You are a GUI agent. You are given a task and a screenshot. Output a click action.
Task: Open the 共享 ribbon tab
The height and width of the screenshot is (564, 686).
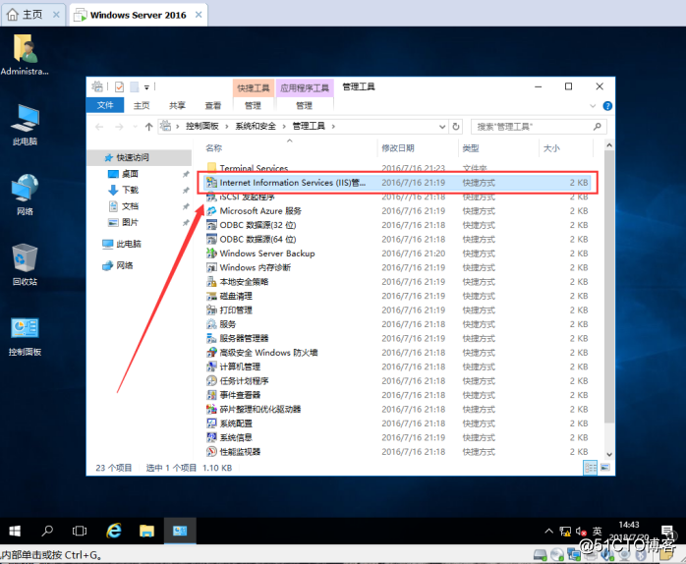(x=177, y=105)
